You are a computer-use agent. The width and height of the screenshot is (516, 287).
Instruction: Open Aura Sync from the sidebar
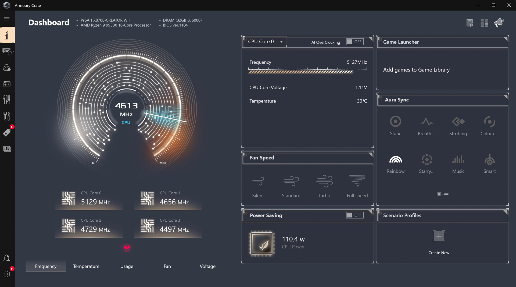pos(7,68)
